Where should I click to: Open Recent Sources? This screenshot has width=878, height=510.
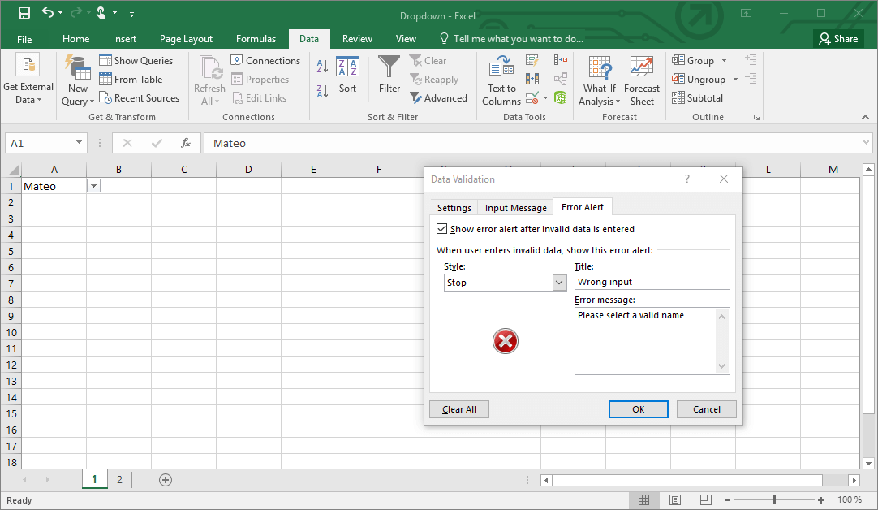click(x=140, y=97)
